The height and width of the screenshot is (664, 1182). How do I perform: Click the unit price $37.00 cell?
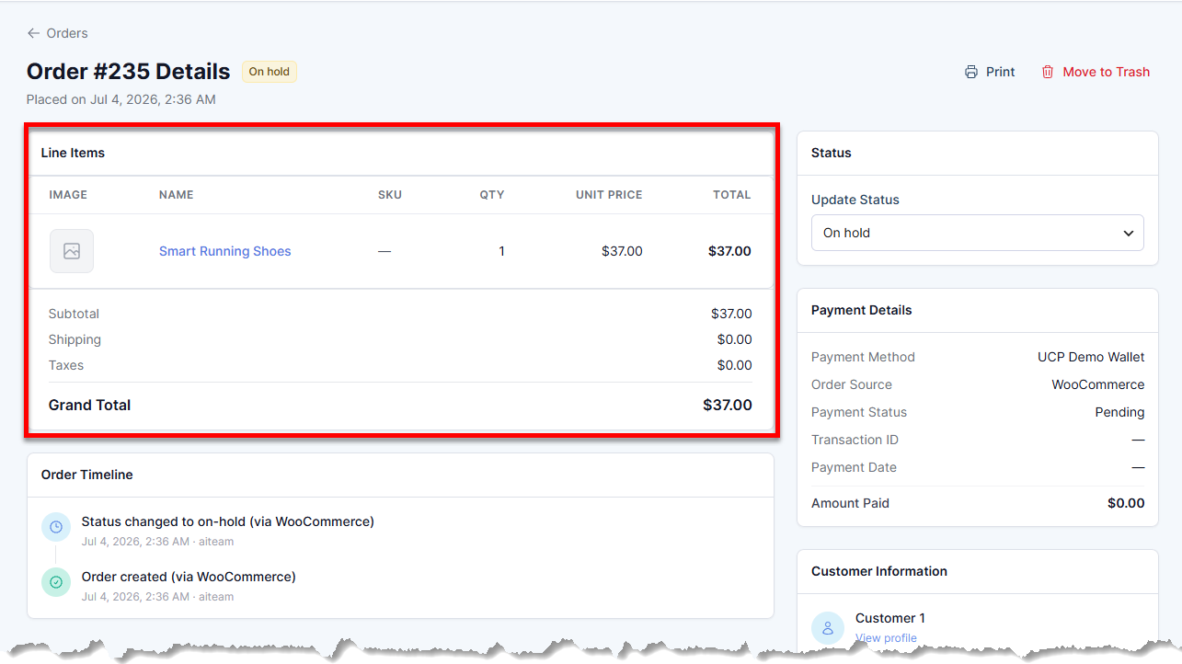[622, 251]
